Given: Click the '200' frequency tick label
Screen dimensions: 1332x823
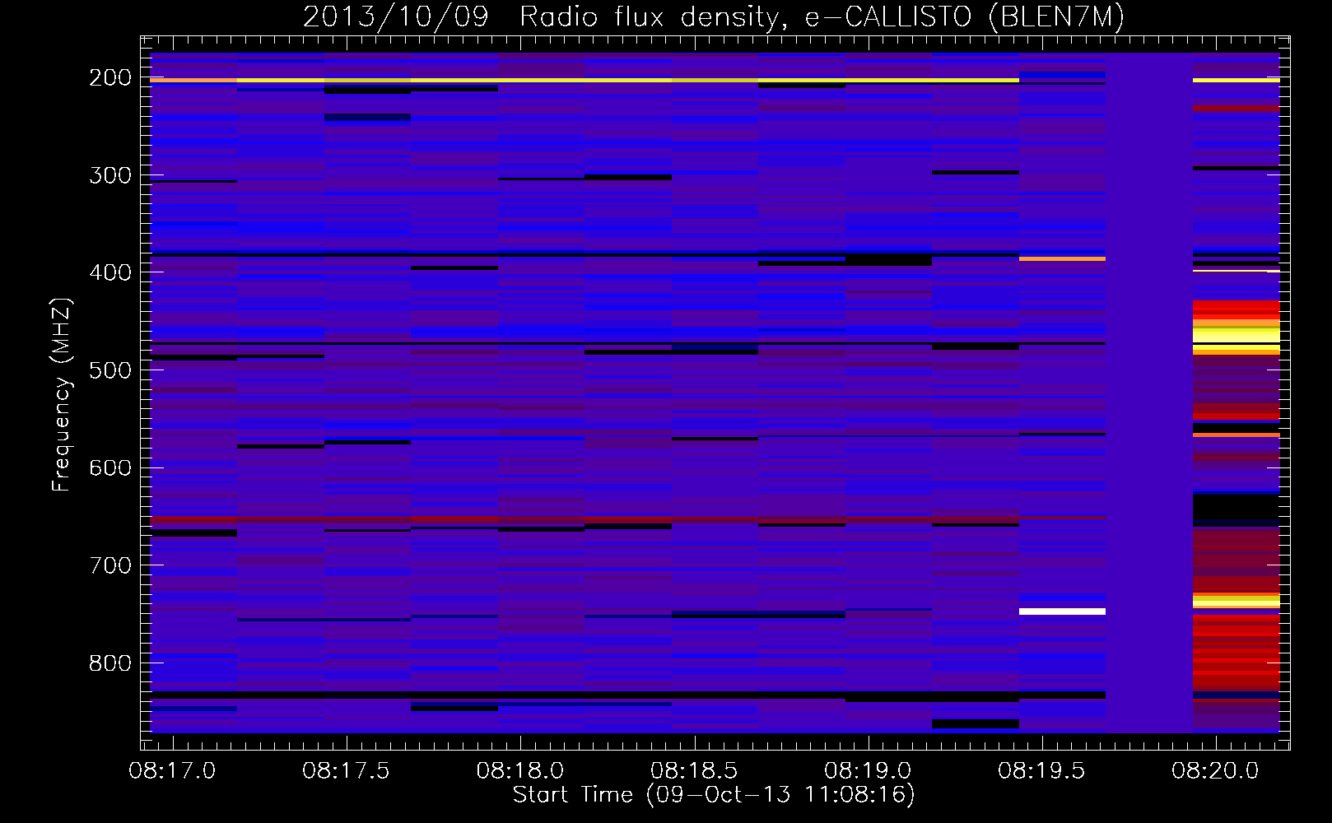Looking at the screenshot, I should (110, 77).
